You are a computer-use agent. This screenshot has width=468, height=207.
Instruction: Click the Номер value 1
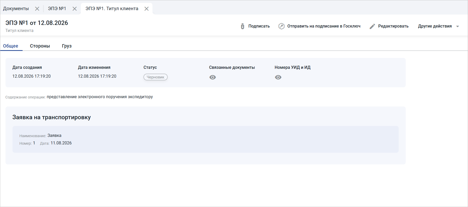pyautogui.click(x=34, y=143)
